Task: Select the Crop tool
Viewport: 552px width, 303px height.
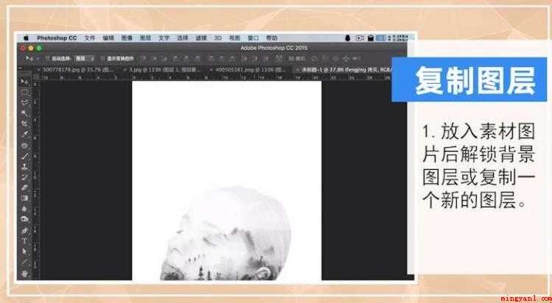Action: (x=25, y=124)
